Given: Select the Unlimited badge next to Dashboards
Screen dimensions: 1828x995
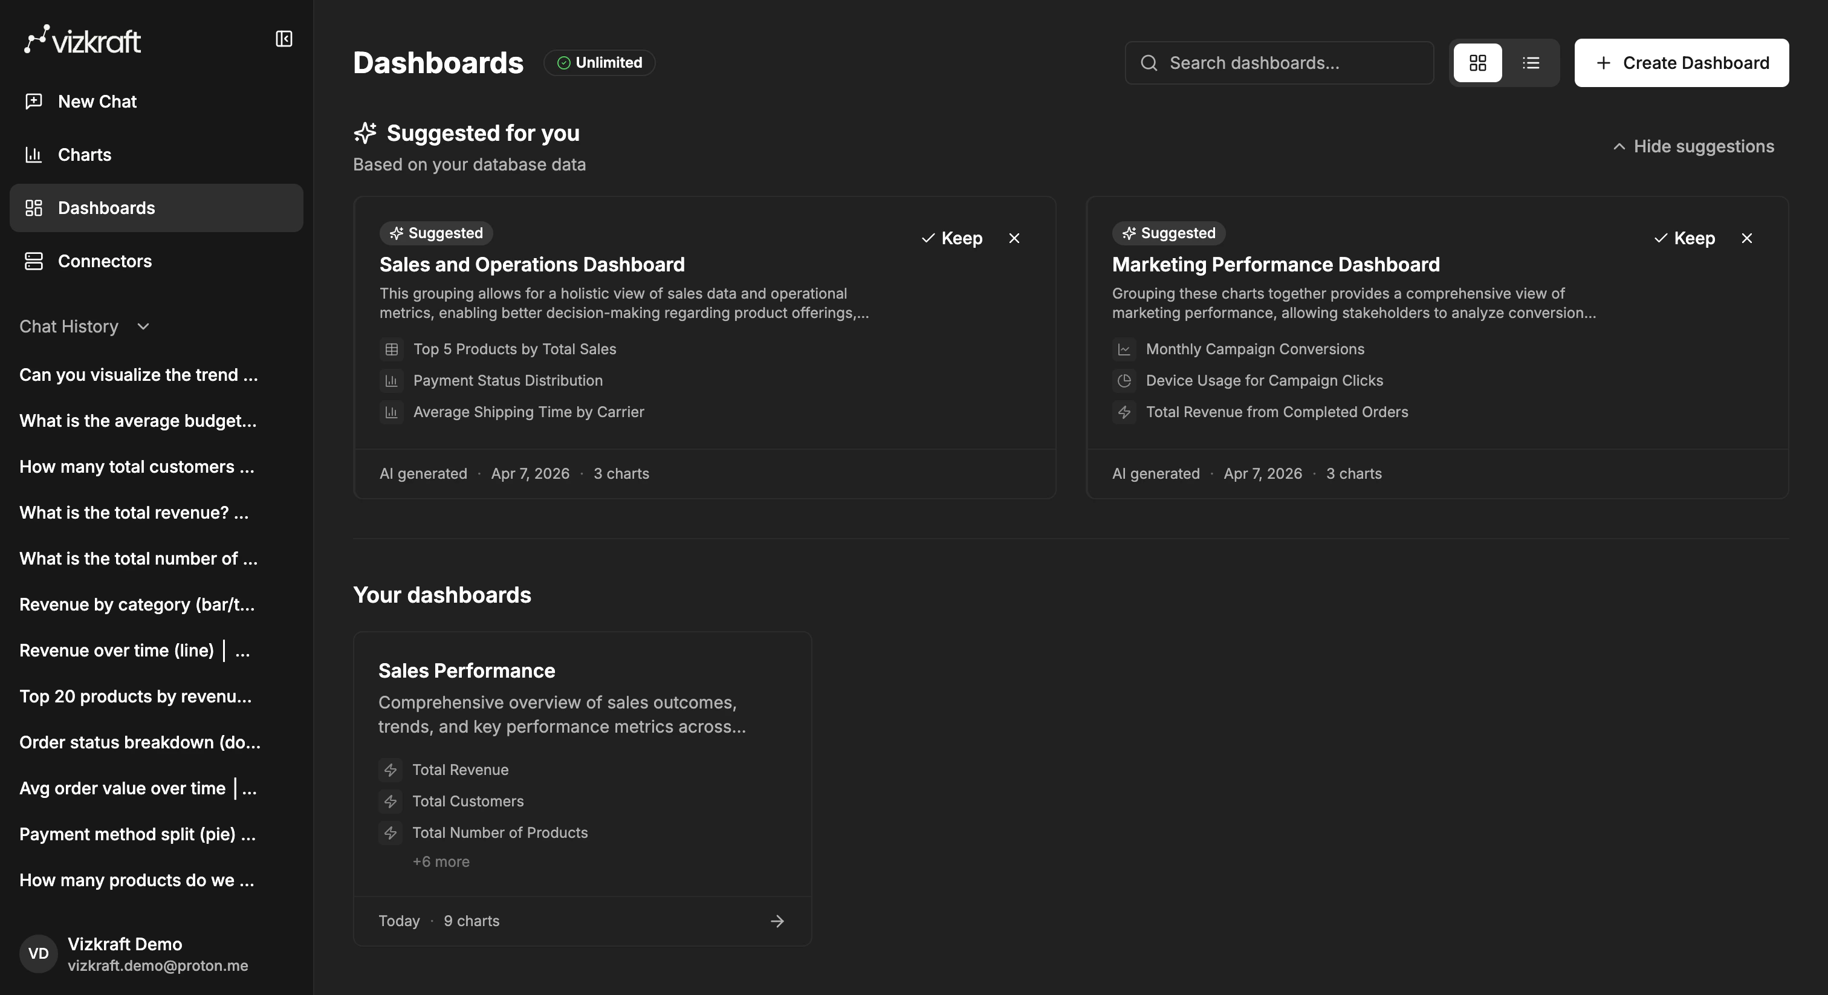Looking at the screenshot, I should 598,62.
